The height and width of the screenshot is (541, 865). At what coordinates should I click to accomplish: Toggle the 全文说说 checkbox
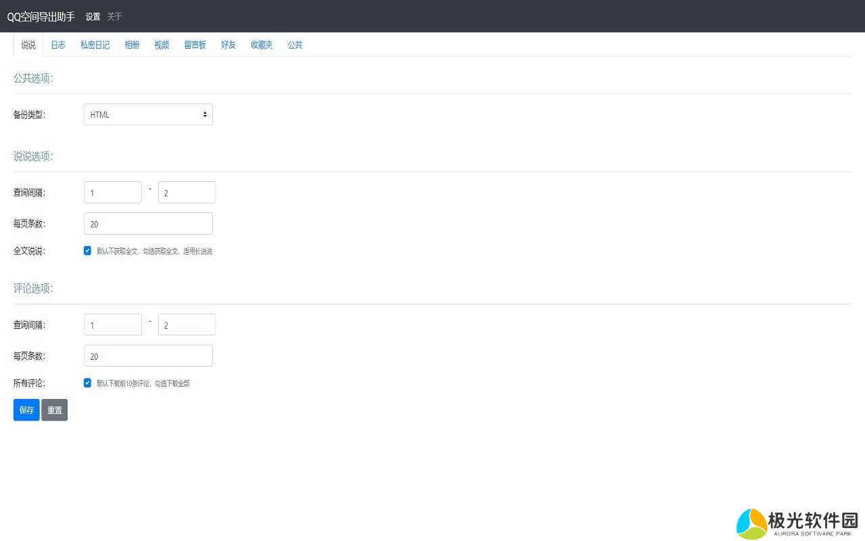coord(87,251)
